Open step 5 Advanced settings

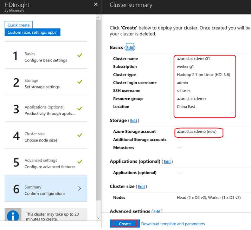point(46,162)
